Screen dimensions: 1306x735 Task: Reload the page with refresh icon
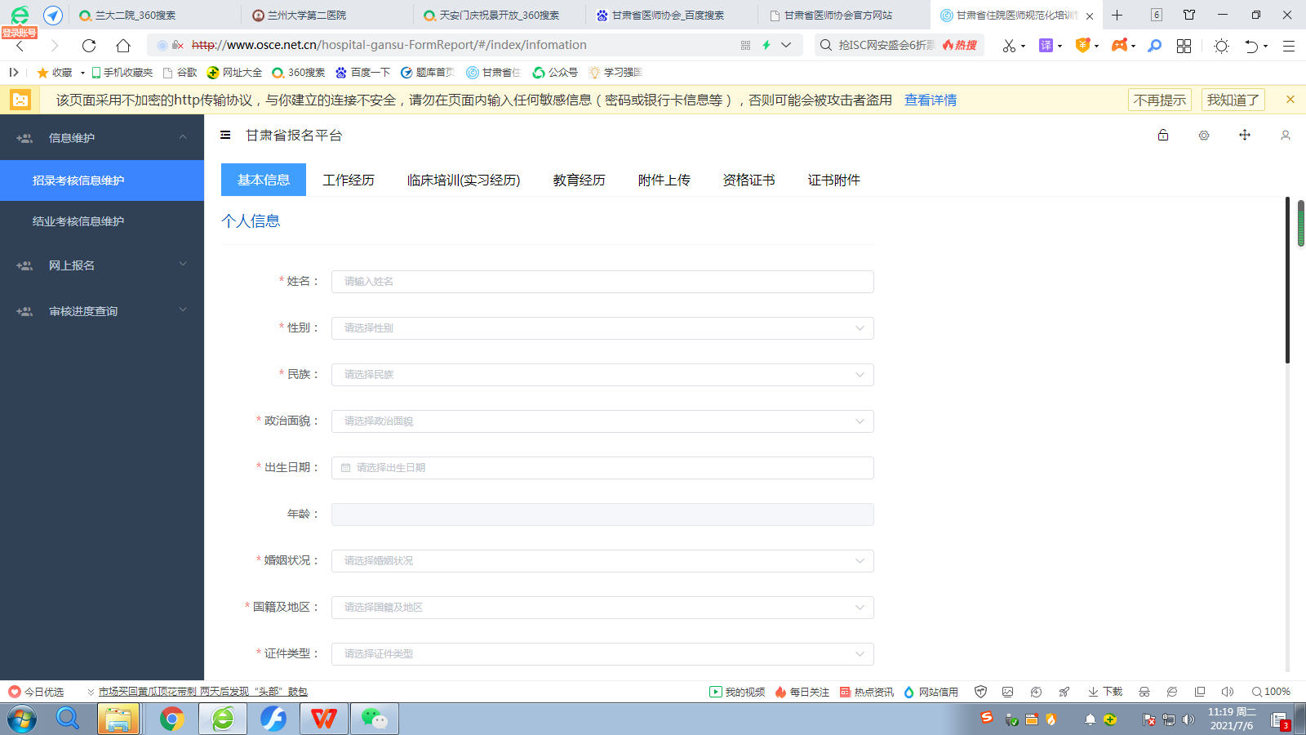pyautogui.click(x=89, y=46)
